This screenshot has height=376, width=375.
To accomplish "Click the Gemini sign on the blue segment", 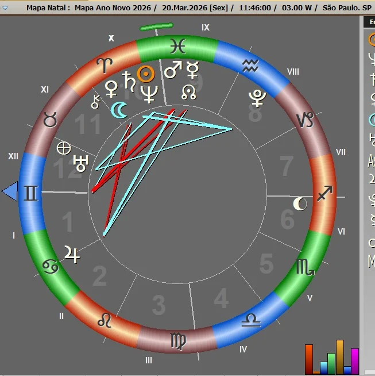I will coord(30,193).
